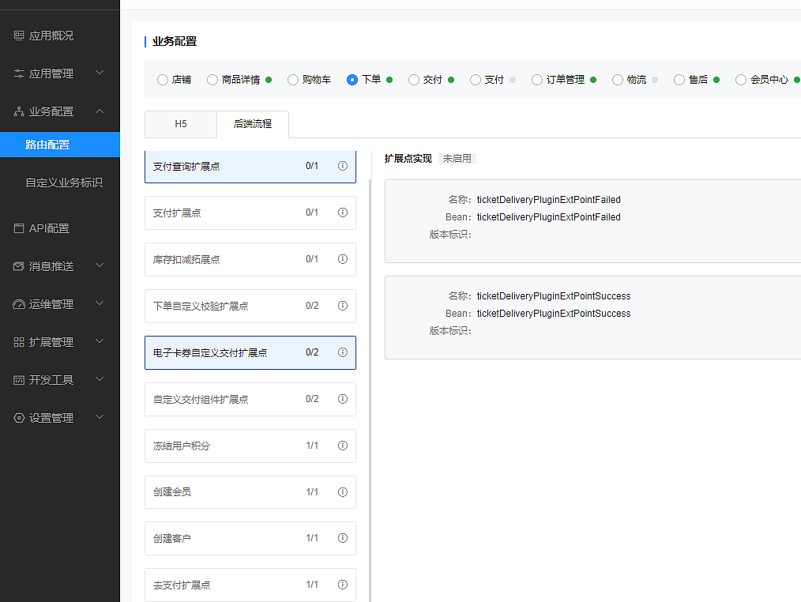
Task: Click info icon beside 电子卡券自定义交付扩展点
Action: 343,352
